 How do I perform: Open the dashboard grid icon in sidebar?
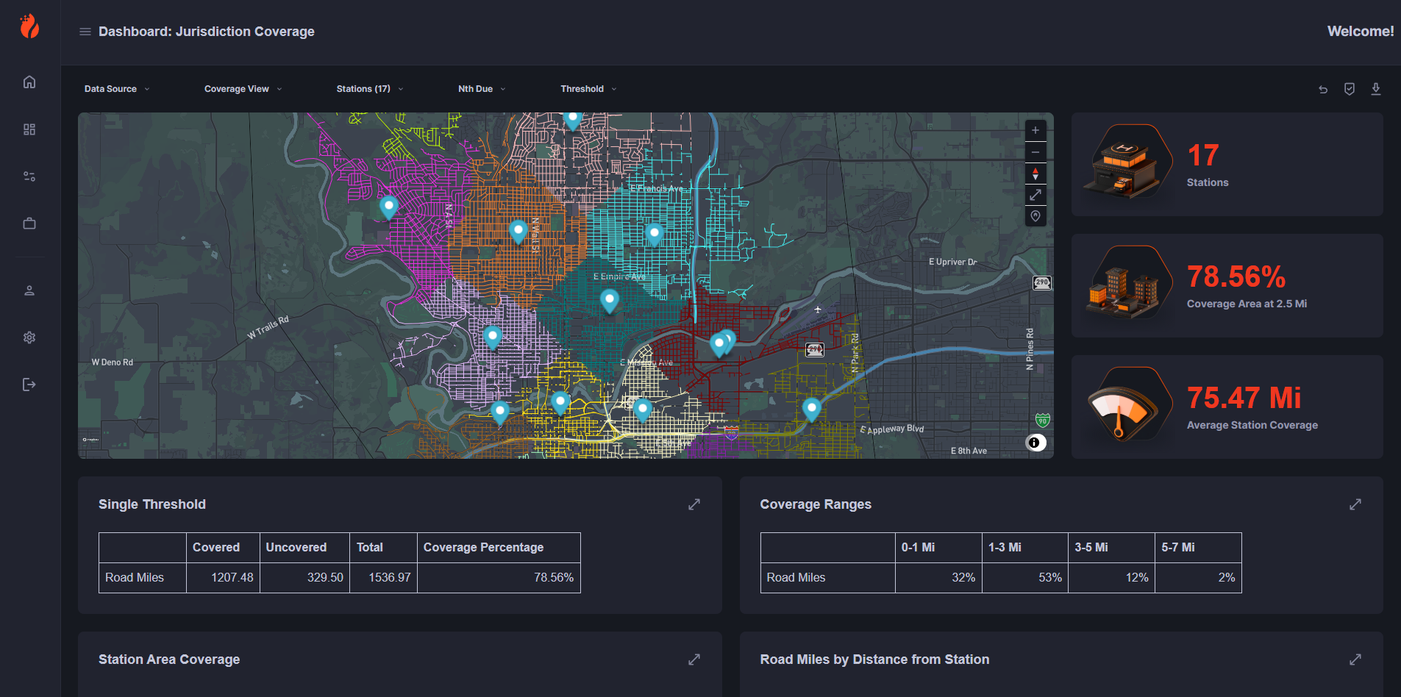pyautogui.click(x=29, y=129)
